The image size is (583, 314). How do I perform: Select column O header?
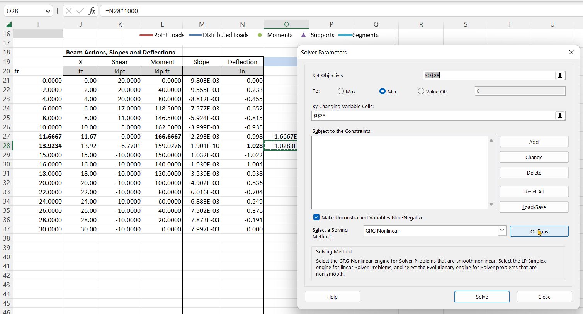point(286,24)
